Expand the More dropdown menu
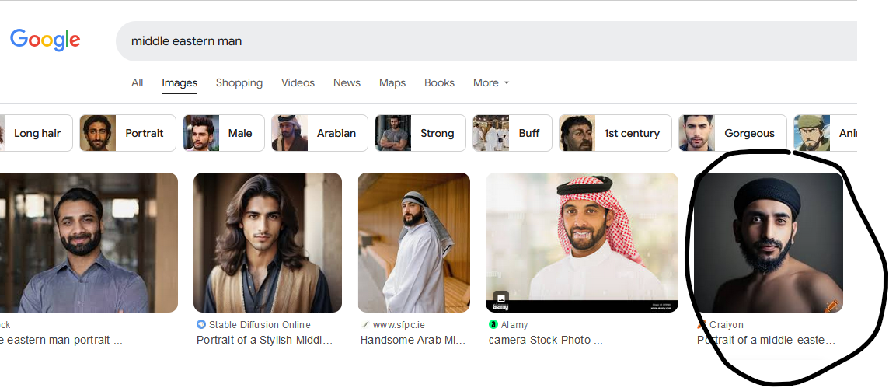This screenshot has height=388, width=889. (x=491, y=83)
